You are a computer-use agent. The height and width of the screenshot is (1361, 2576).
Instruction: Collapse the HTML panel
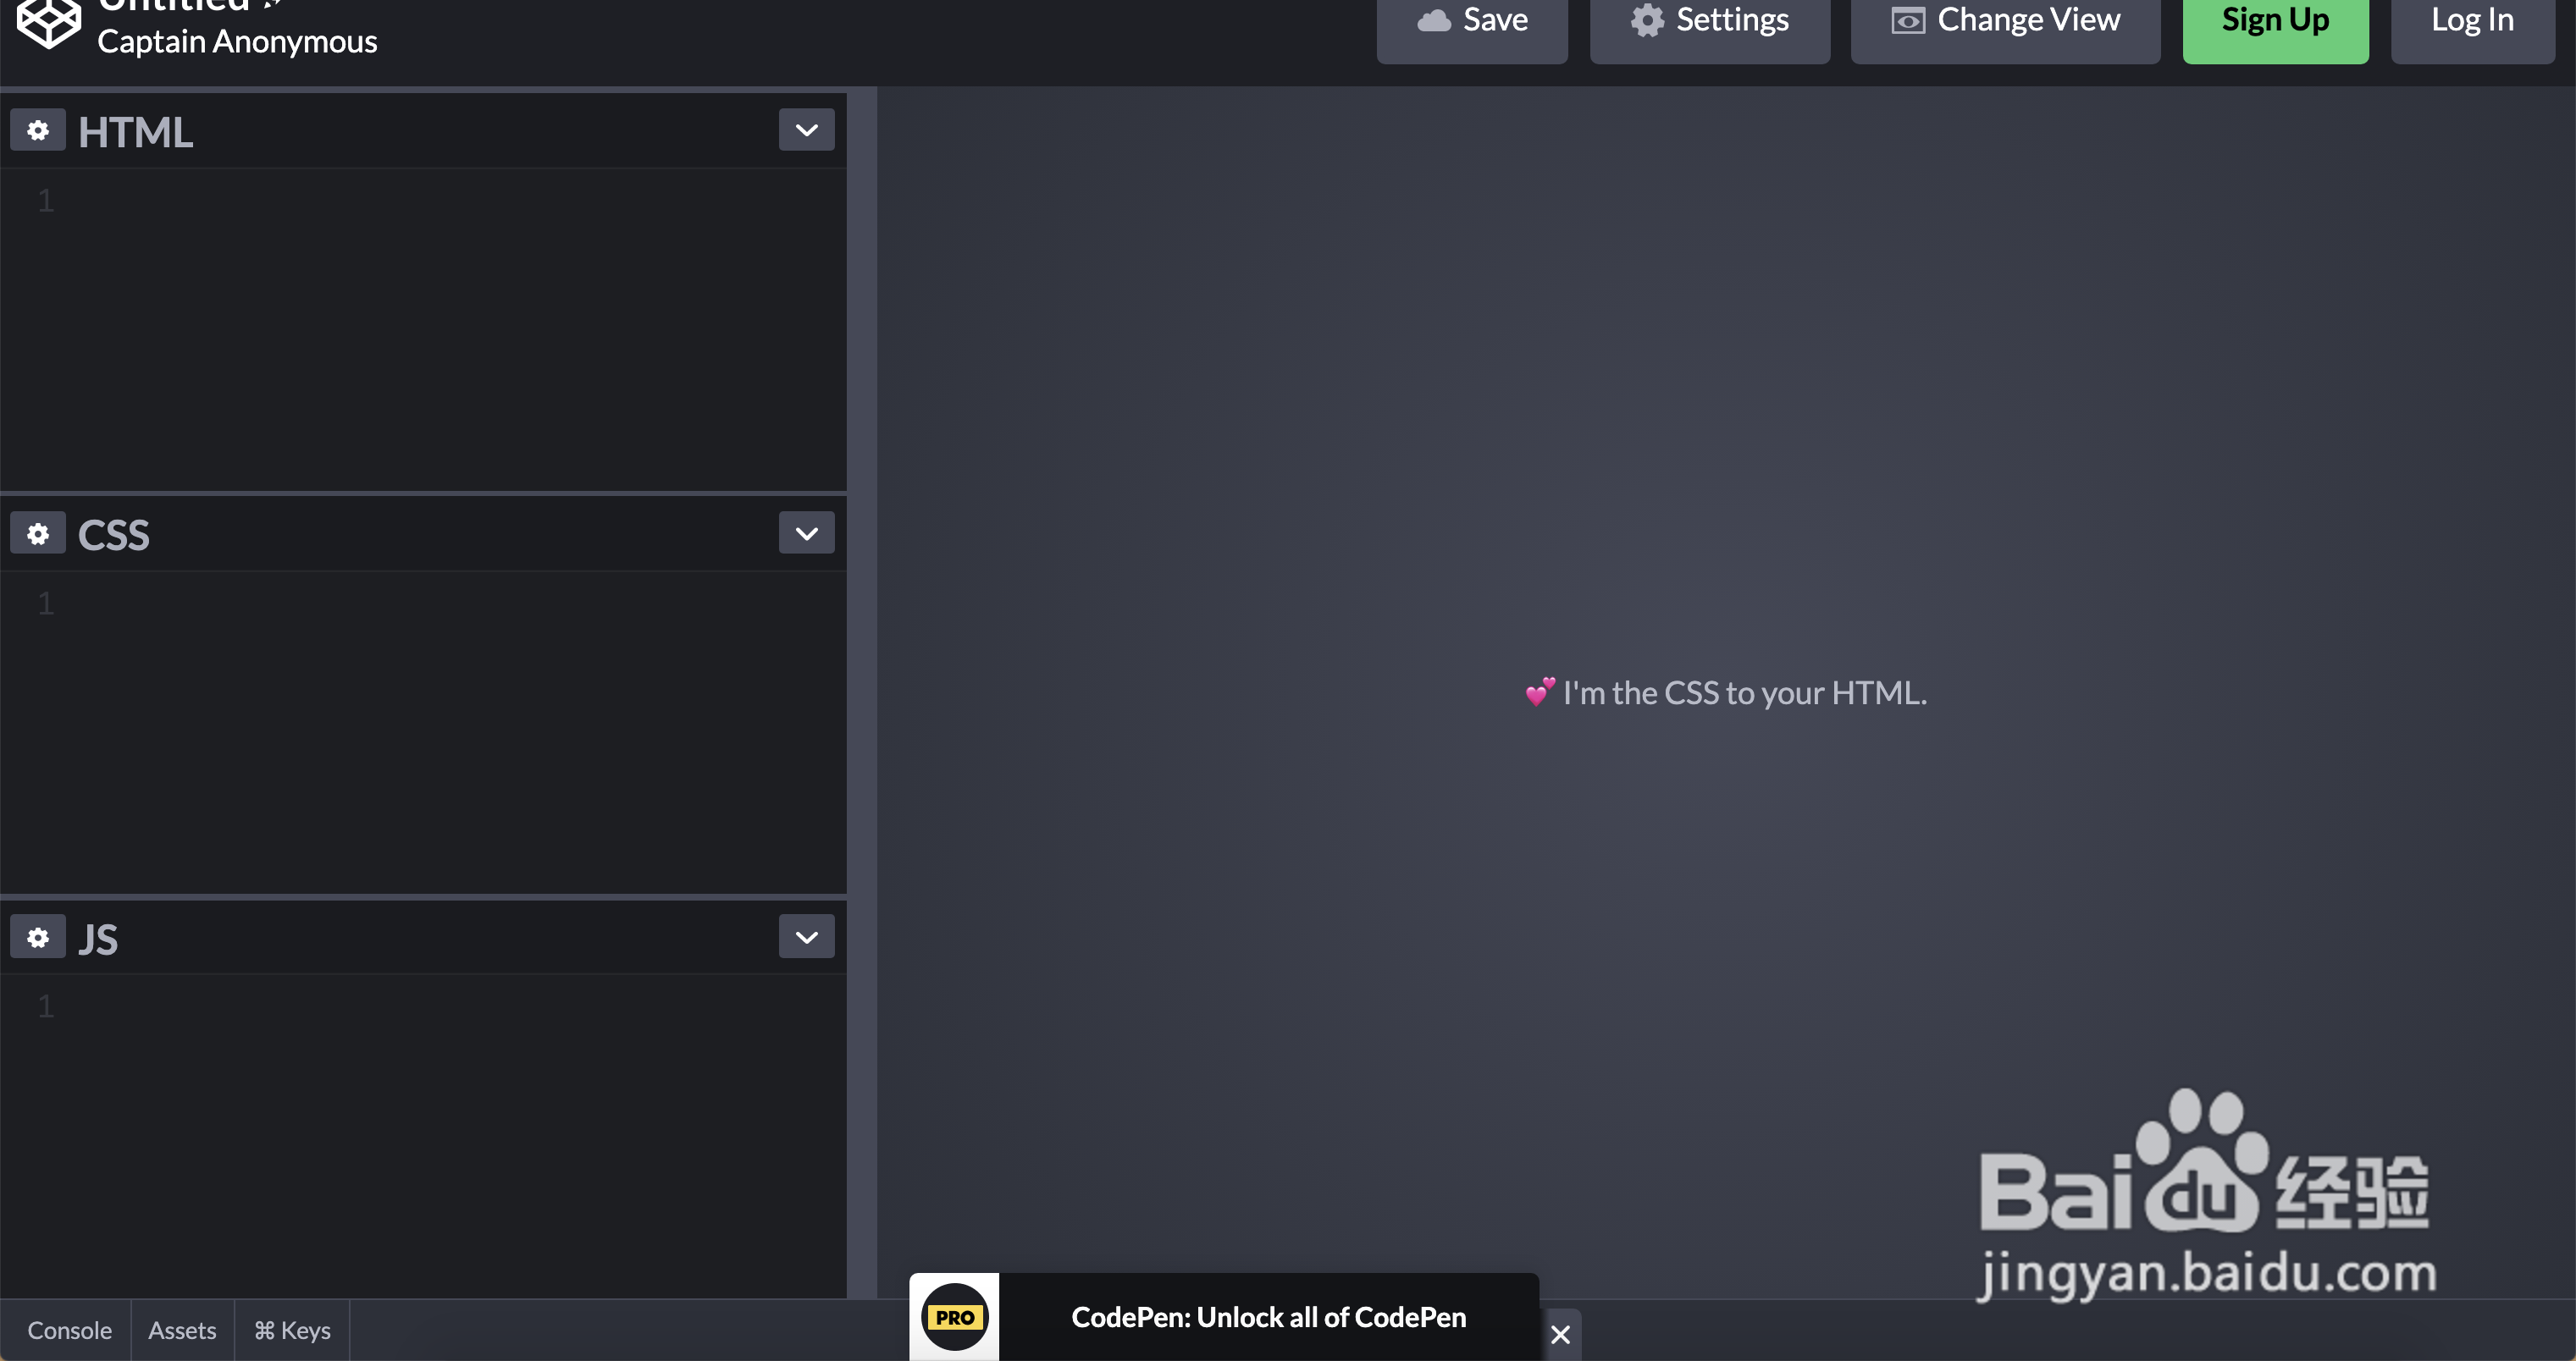tap(806, 129)
